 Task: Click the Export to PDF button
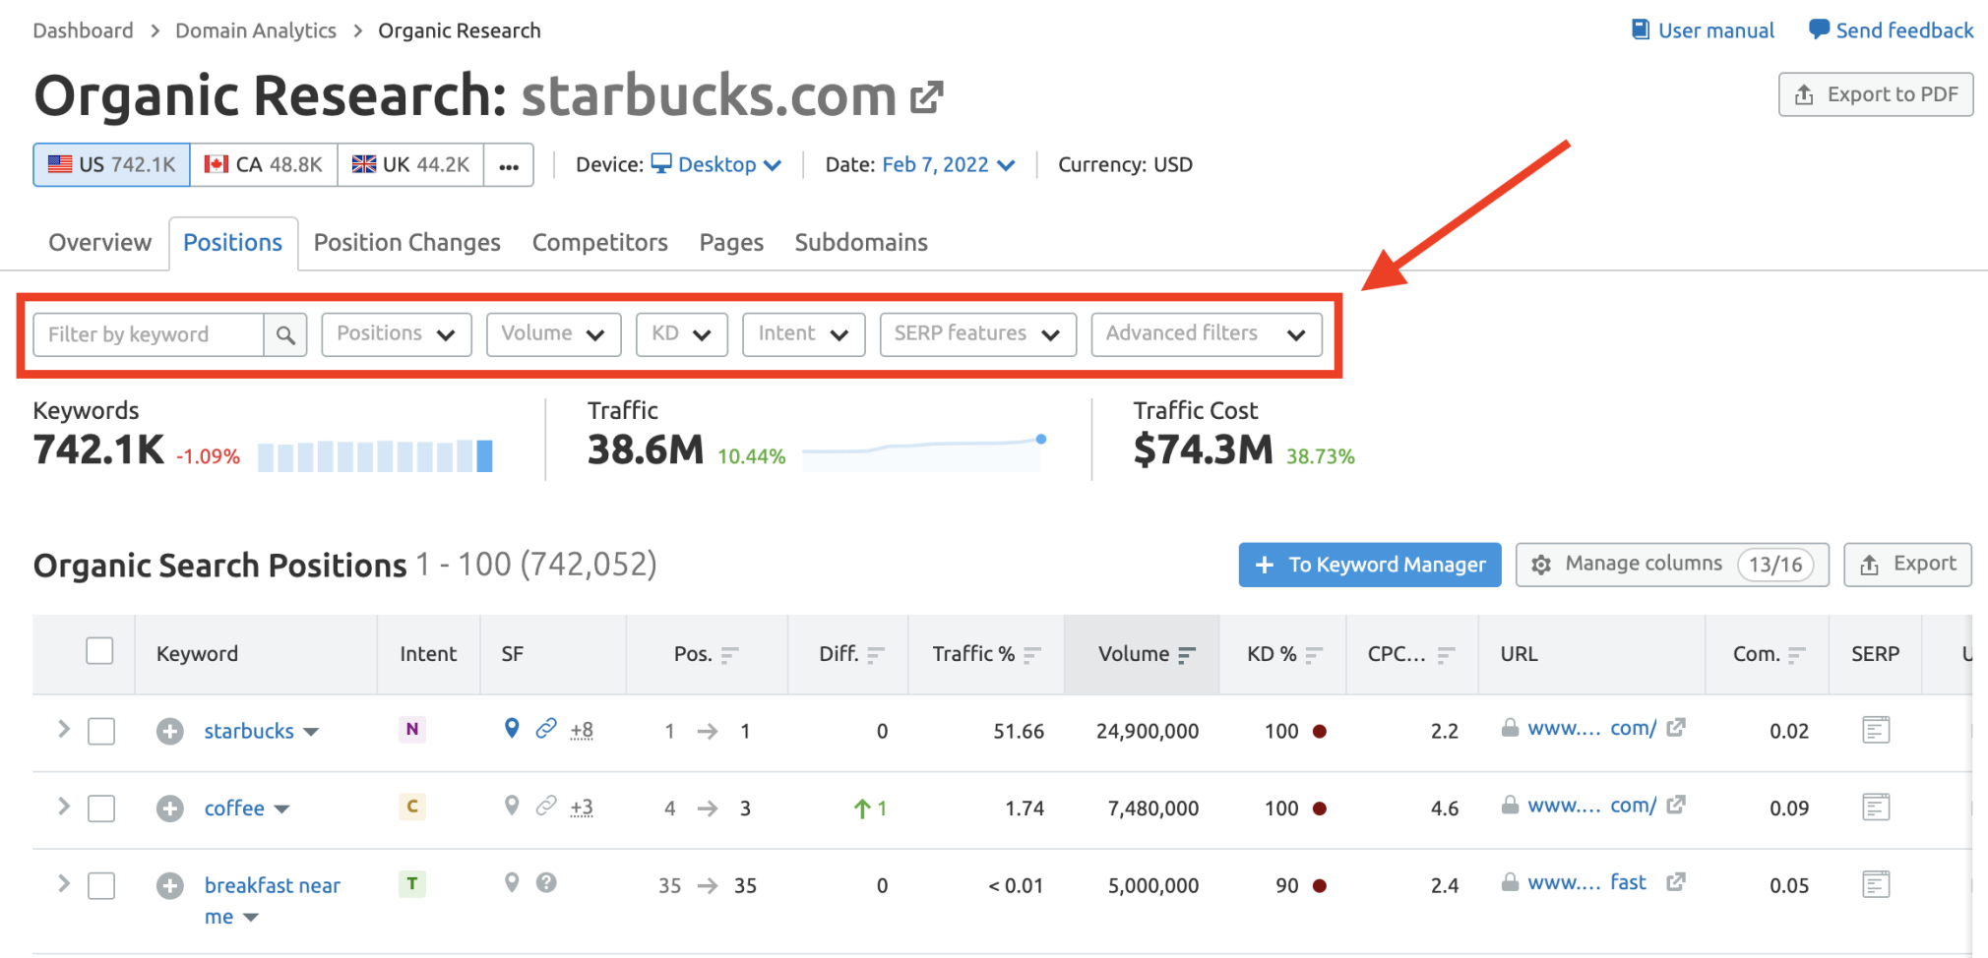(1876, 94)
